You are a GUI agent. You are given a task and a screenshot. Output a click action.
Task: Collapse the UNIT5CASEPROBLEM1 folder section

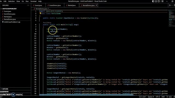pos(9,9)
